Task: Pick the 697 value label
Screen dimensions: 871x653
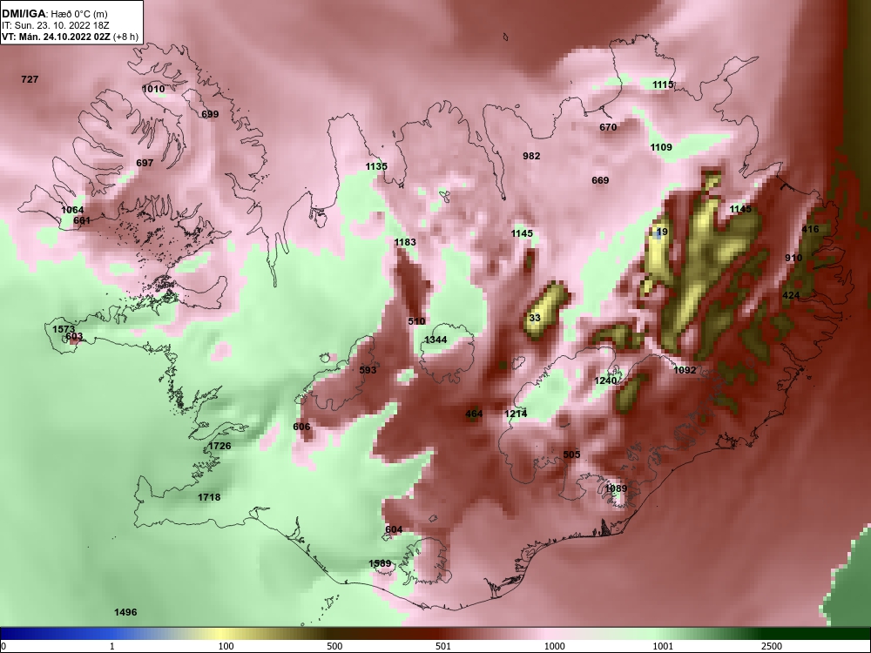Action: [145, 164]
